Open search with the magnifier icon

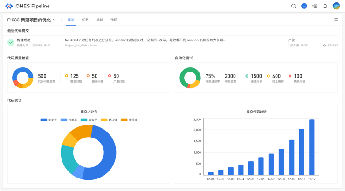(x=293, y=6)
